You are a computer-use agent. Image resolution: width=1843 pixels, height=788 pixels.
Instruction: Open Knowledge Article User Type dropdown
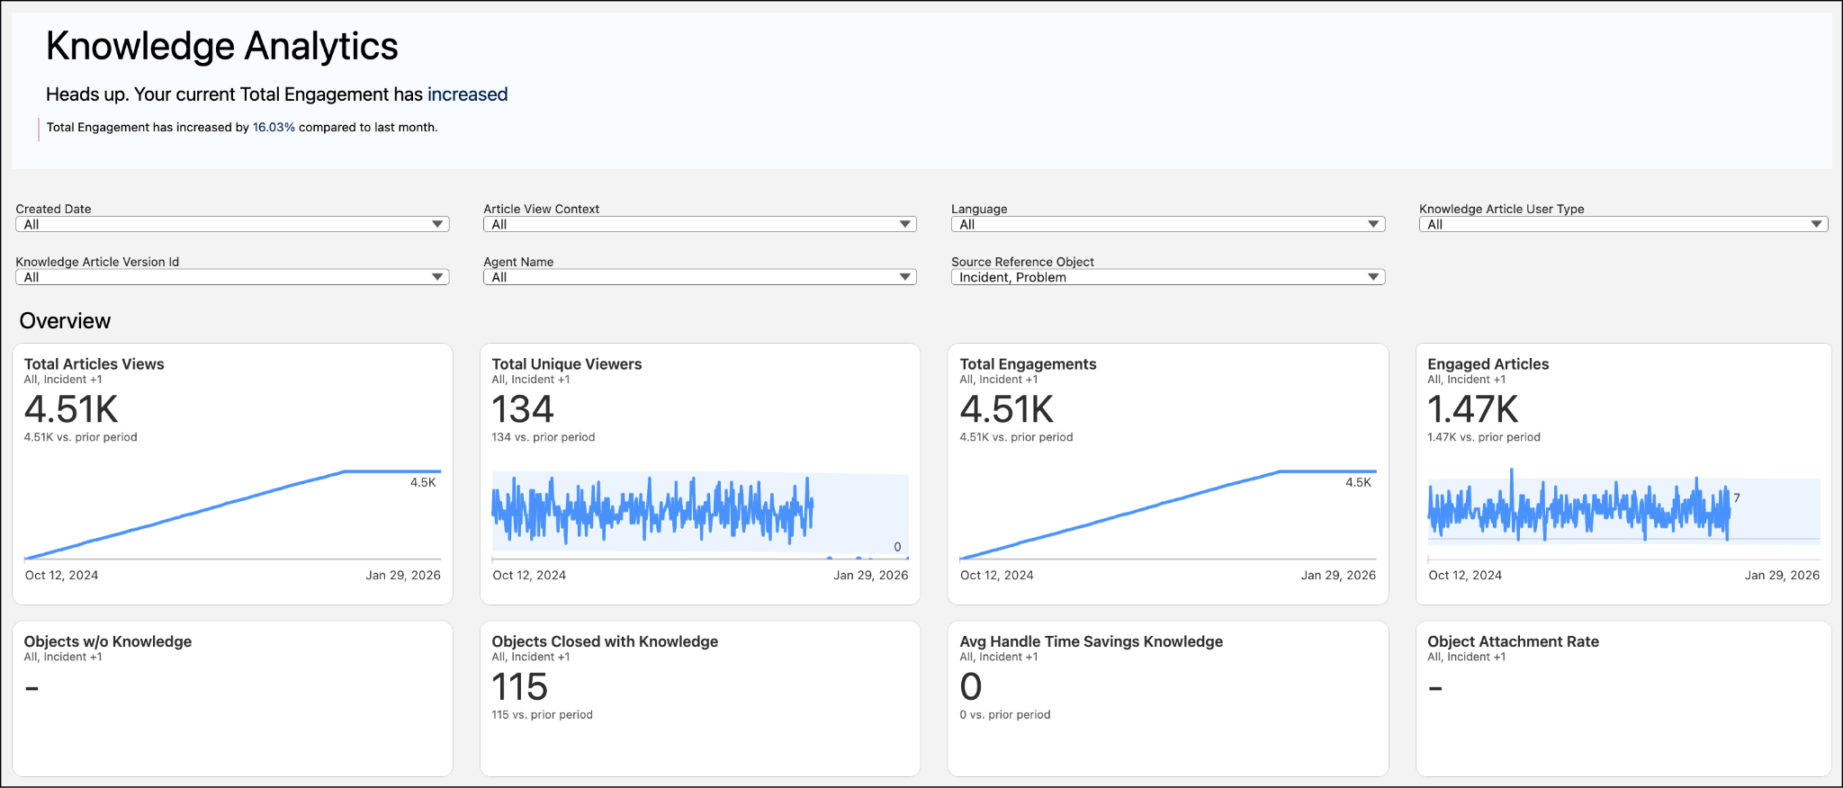pos(1623,224)
